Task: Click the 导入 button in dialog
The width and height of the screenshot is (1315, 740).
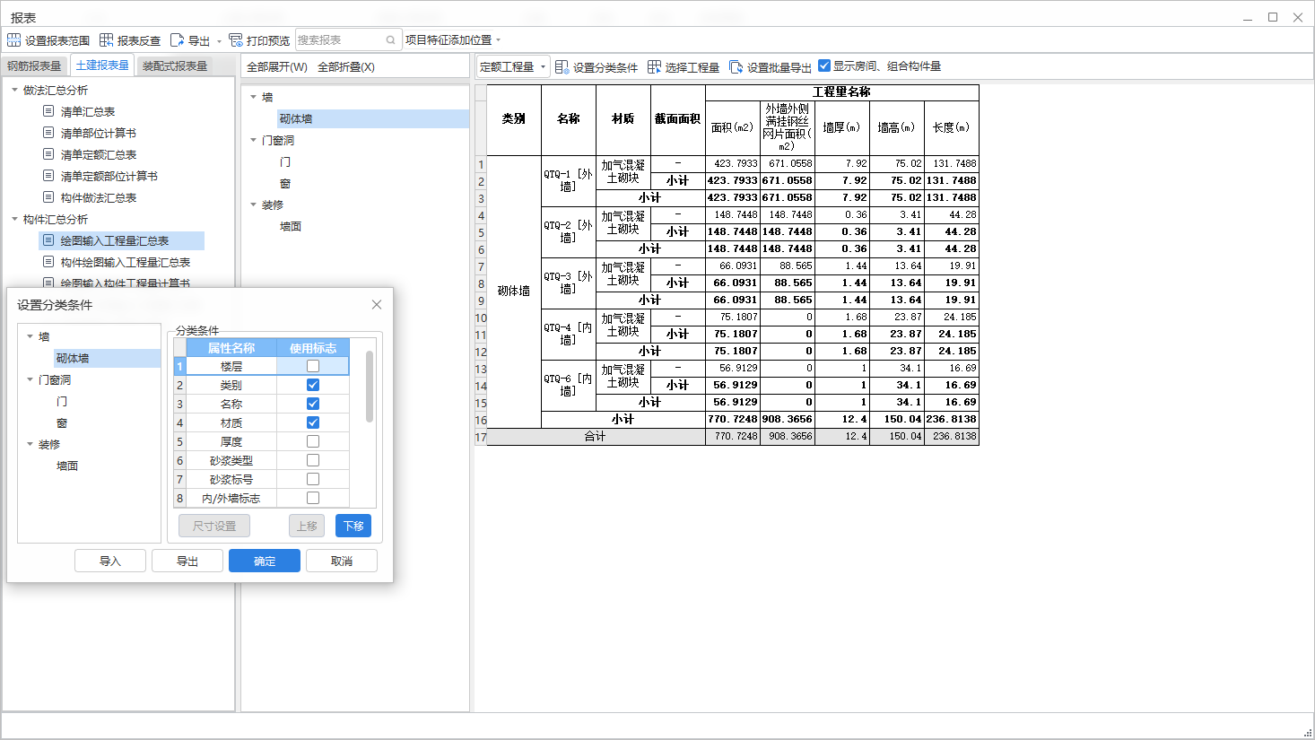Action: pos(110,561)
